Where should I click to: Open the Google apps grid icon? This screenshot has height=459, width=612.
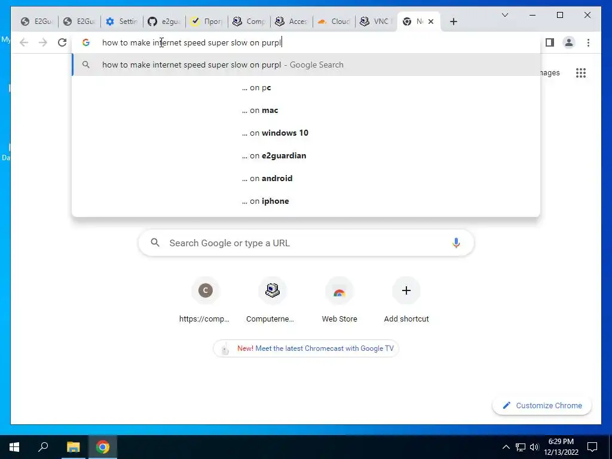(x=581, y=72)
